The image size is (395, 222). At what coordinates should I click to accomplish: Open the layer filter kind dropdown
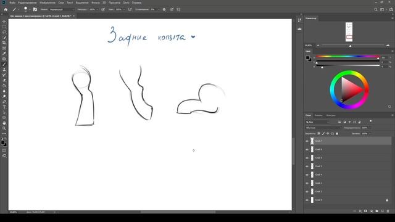pos(317,122)
